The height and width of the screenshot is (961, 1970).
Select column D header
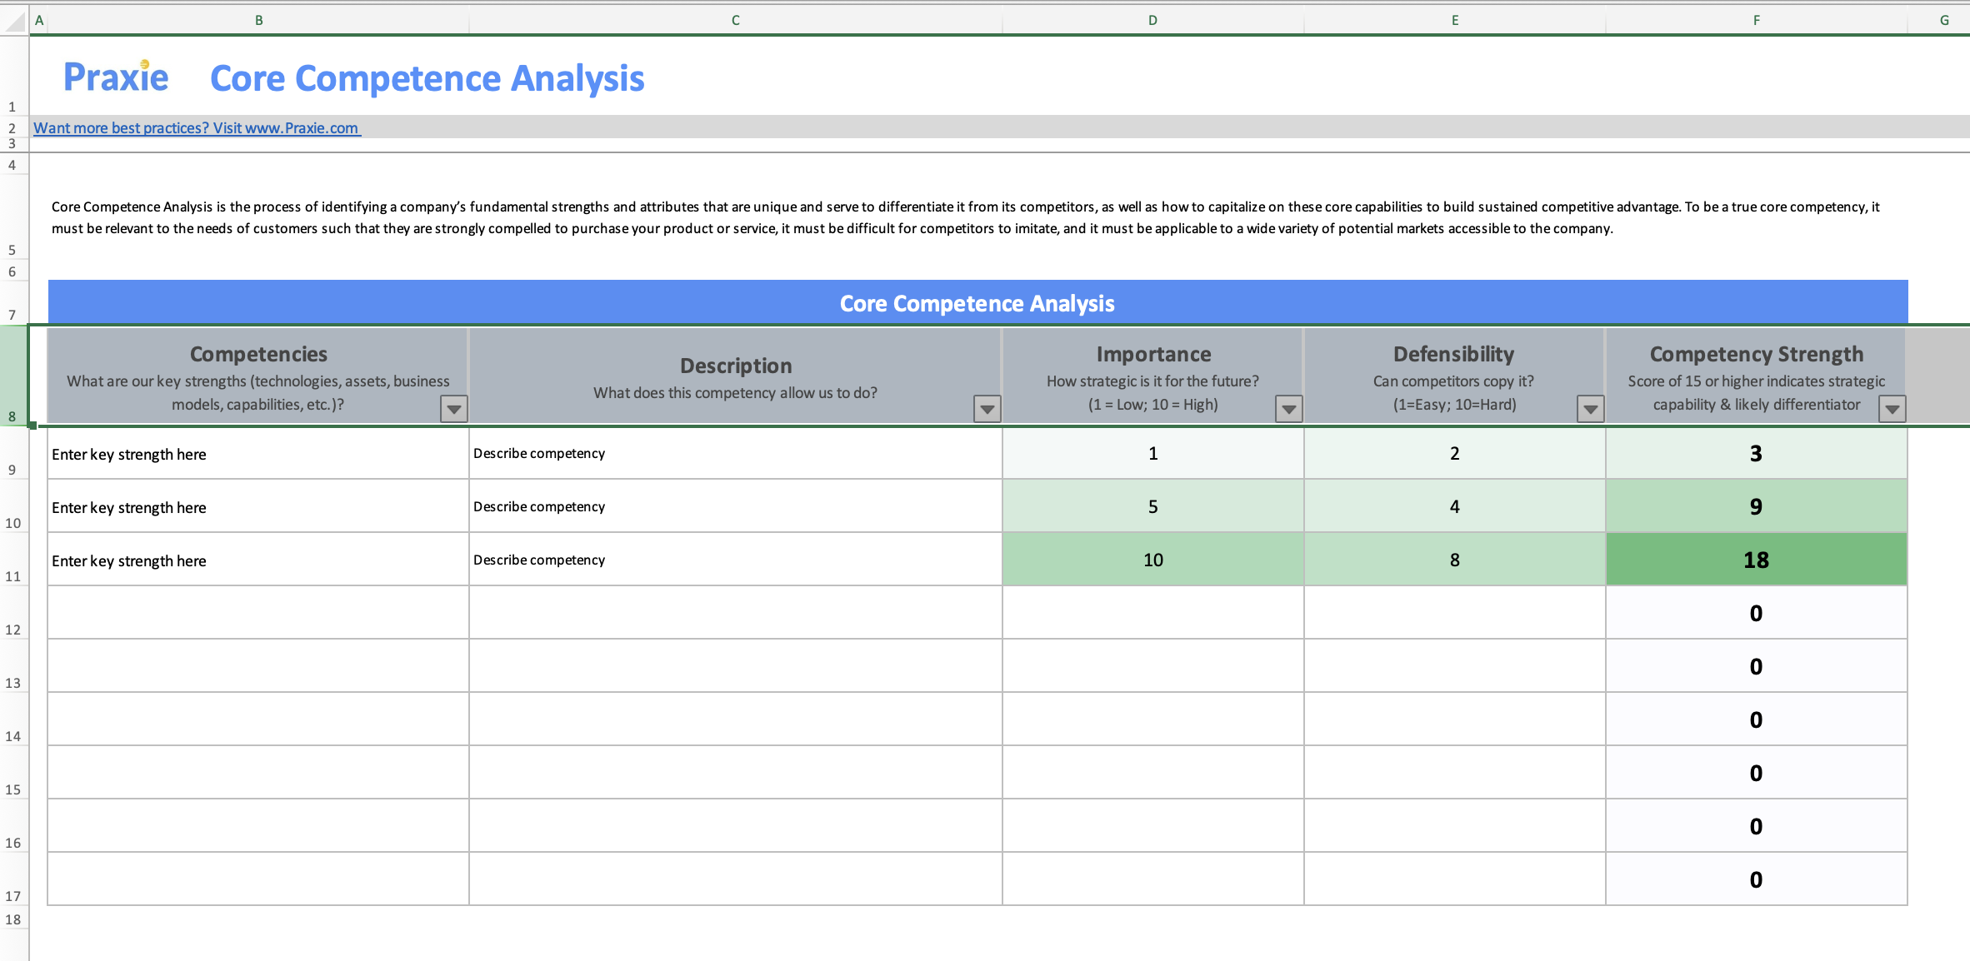point(1152,20)
